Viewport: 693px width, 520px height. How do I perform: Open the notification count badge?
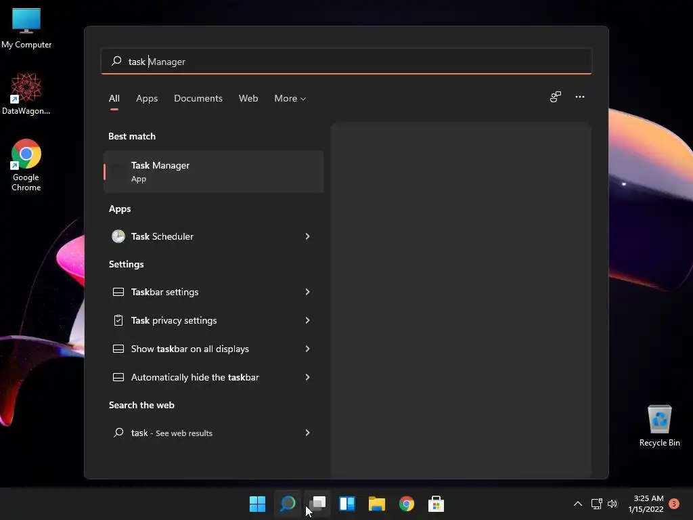coord(674,504)
